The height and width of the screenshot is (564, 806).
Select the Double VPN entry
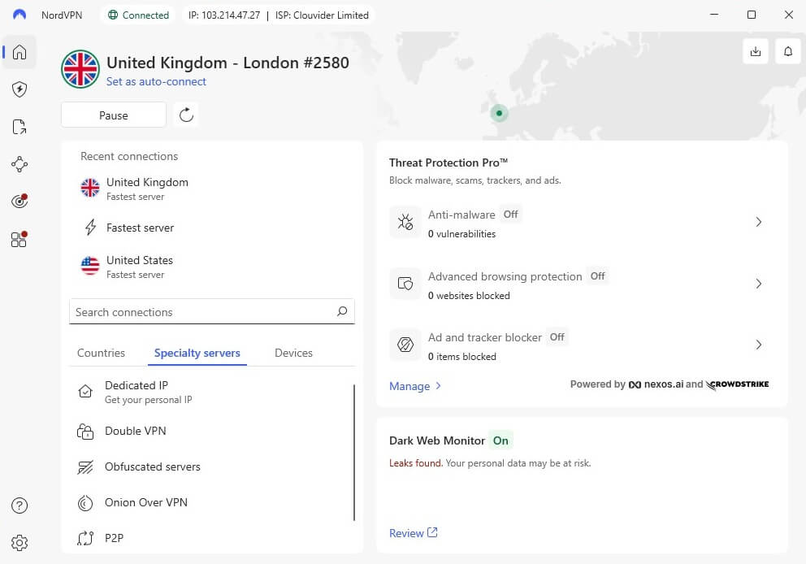click(x=210, y=431)
